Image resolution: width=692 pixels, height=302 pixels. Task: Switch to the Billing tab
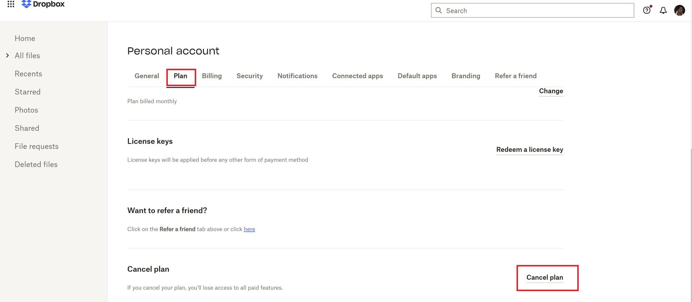[212, 76]
